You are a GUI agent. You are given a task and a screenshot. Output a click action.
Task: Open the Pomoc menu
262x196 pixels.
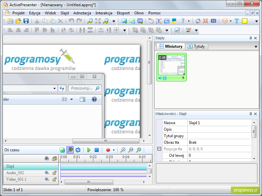pyautogui.click(x=154, y=13)
